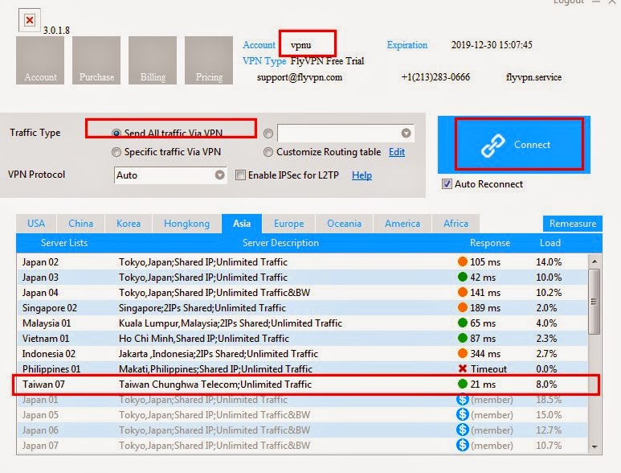Click the server list scrollbar down arrow
Viewport: 621px width, 473px height.
click(594, 446)
